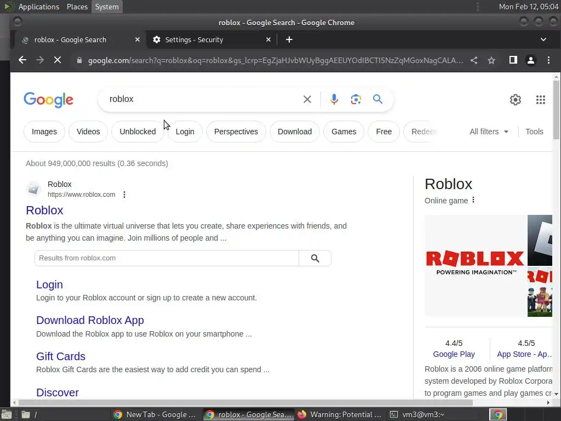The image size is (561, 421).
Task: Start voice search with the microphone
Action: tap(334, 99)
